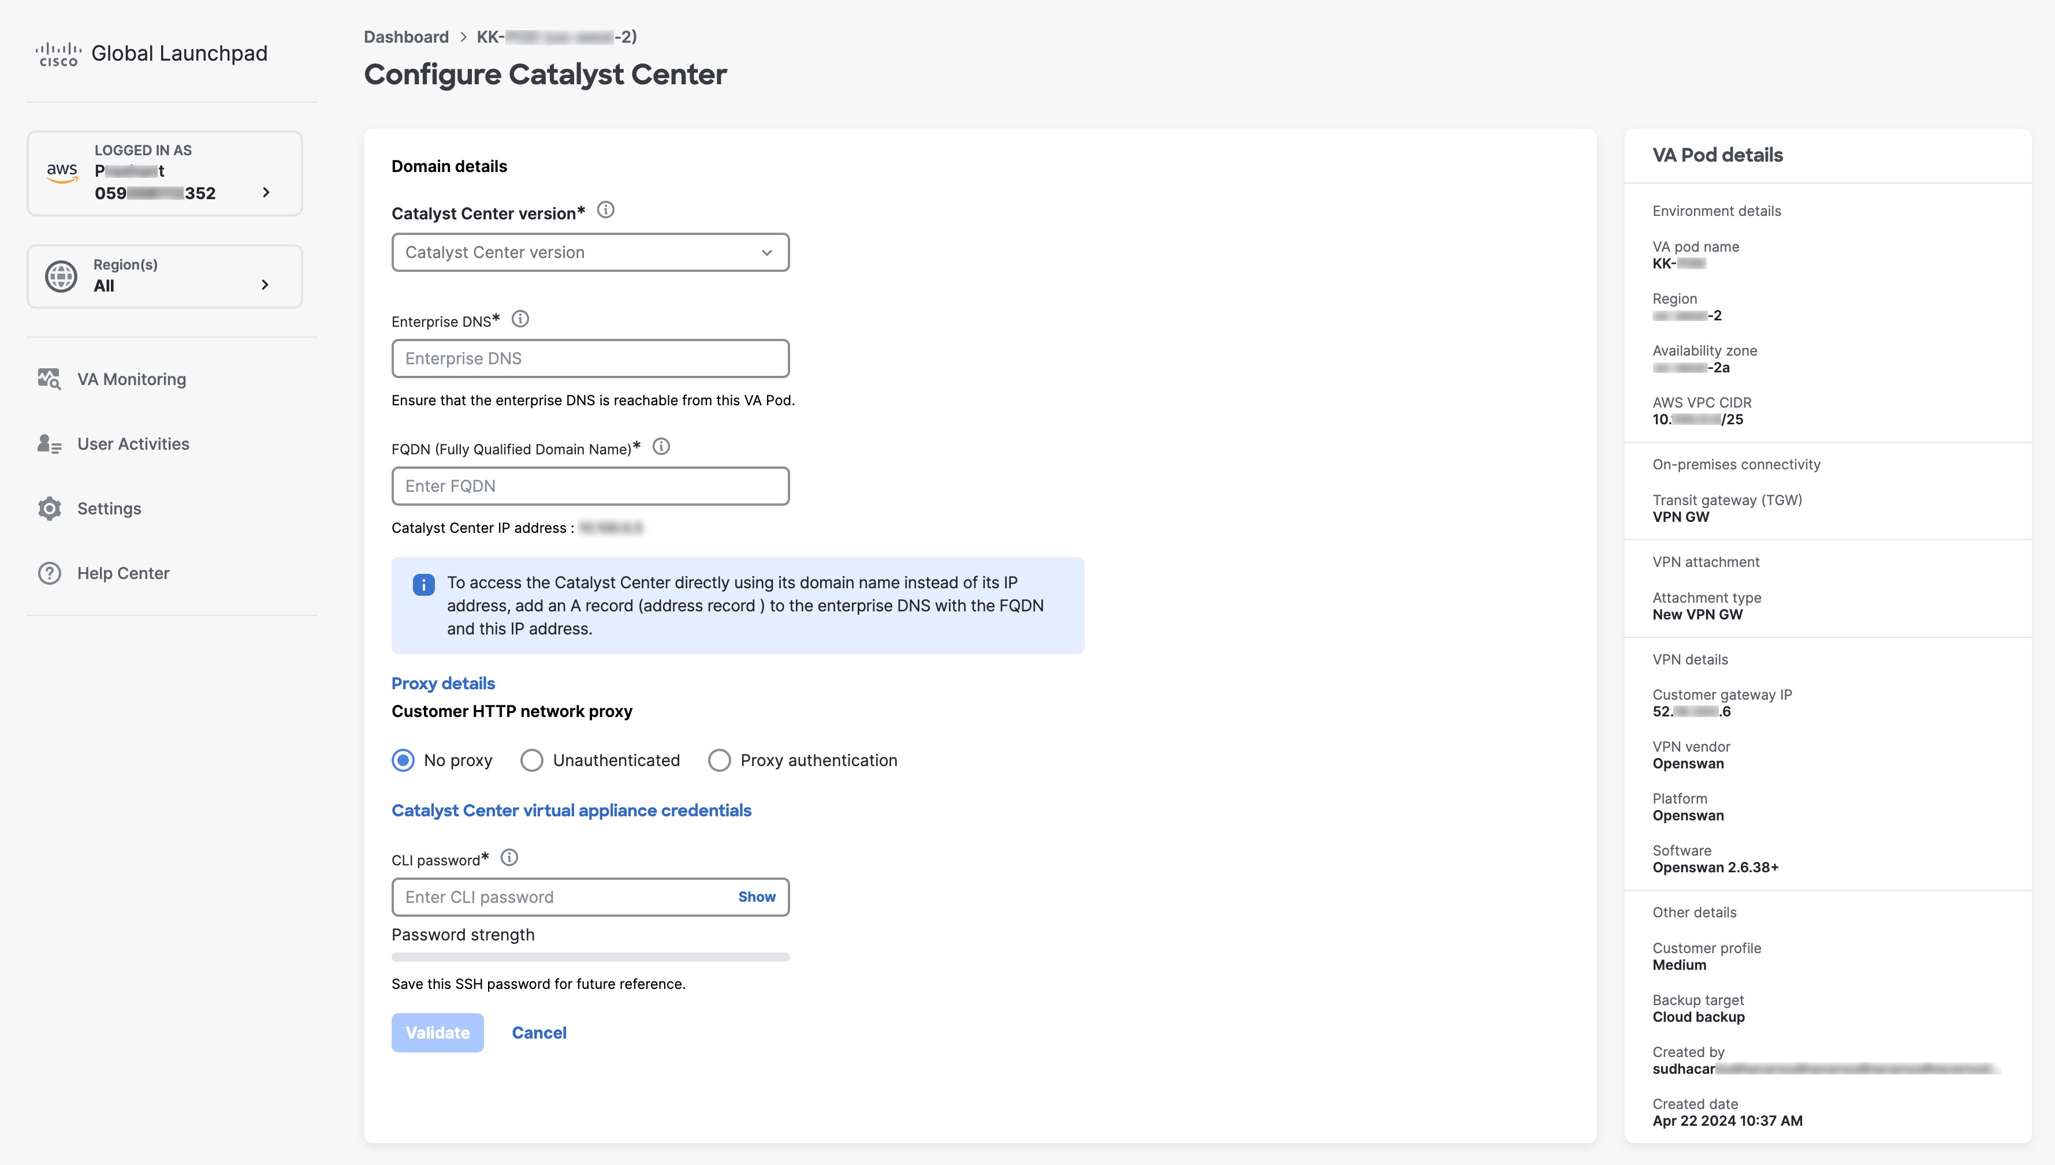Open the Catalyst Center version dropdown

(590, 253)
